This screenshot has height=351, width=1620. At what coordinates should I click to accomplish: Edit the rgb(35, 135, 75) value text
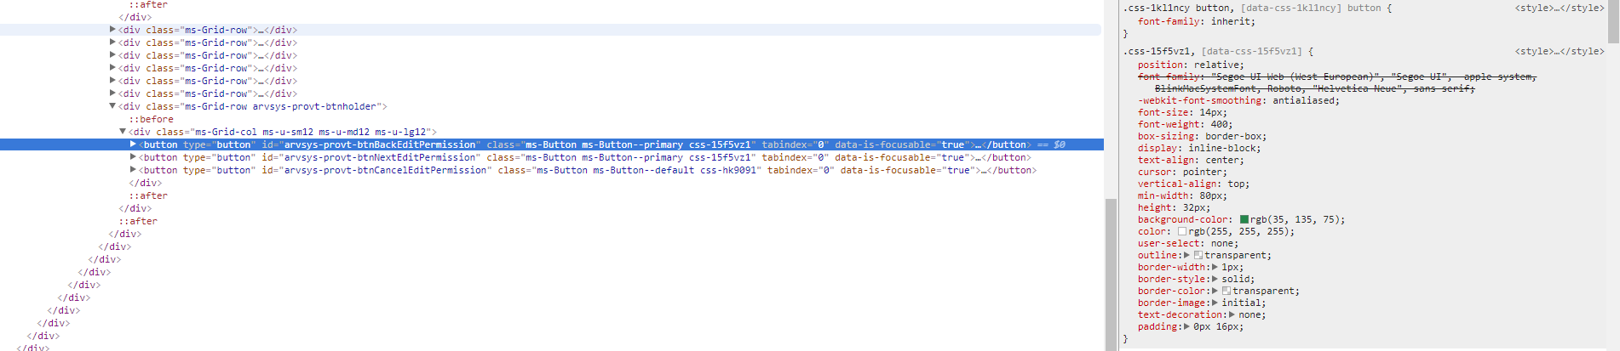click(1295, 219)
